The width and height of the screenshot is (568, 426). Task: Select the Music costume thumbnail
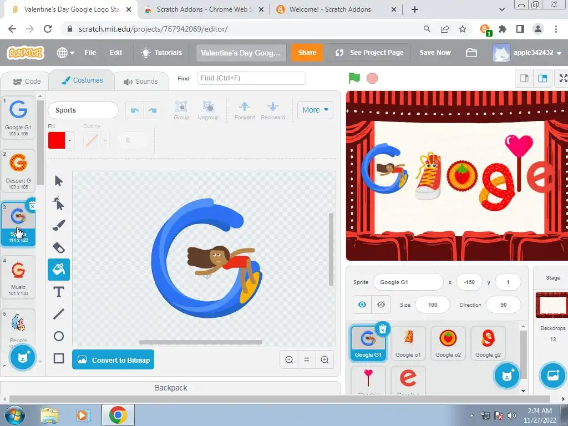point(18,277)
